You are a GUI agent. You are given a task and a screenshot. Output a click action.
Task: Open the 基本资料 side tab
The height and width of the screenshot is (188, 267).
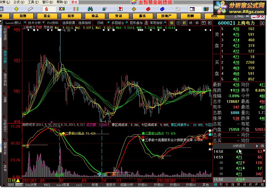(x=5, y=80)
